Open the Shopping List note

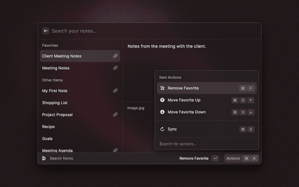click(55, 103)
